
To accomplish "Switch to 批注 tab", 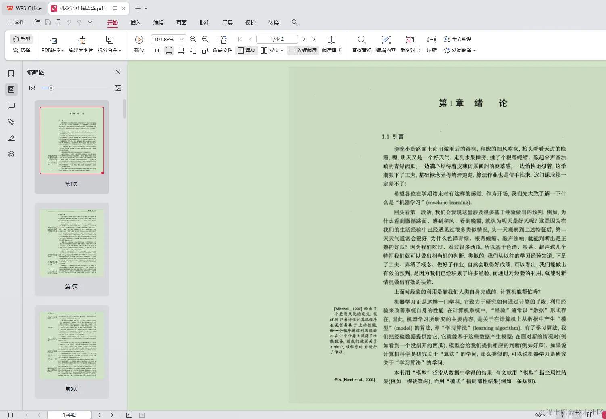I will [205, 23].
